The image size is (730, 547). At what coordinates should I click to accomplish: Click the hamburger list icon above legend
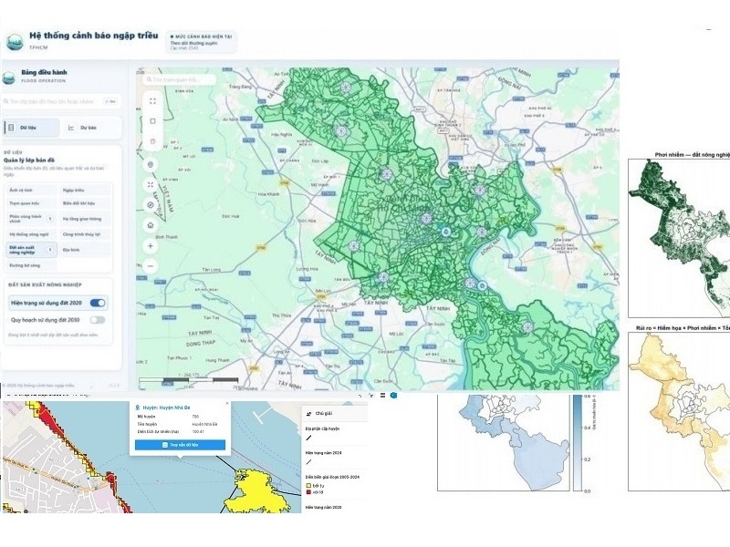point(382,396)
